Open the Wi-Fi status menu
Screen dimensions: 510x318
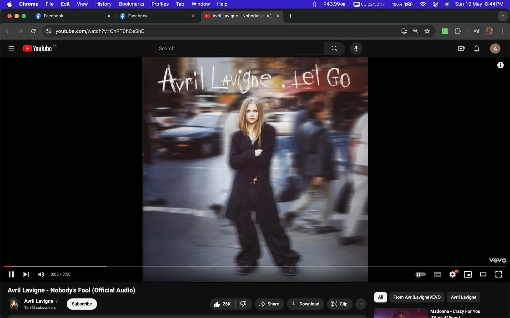(x=423, y=4)
